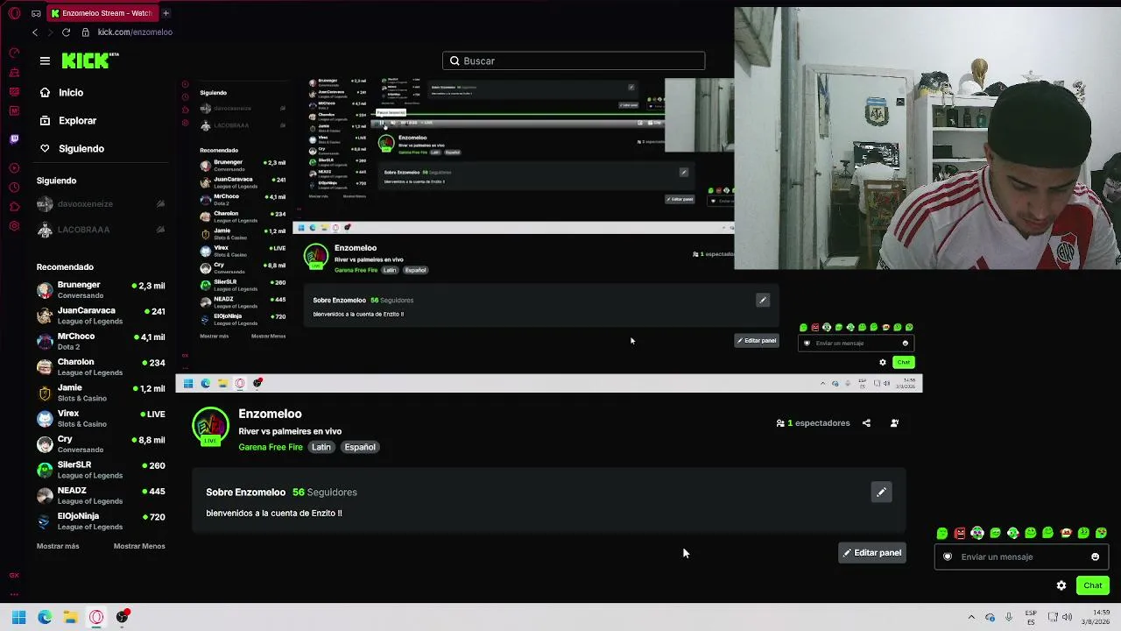Toggle the Kick sidebar hamburger menu
The width and height of the screenshot is (1121, 631).
point(45,60)
